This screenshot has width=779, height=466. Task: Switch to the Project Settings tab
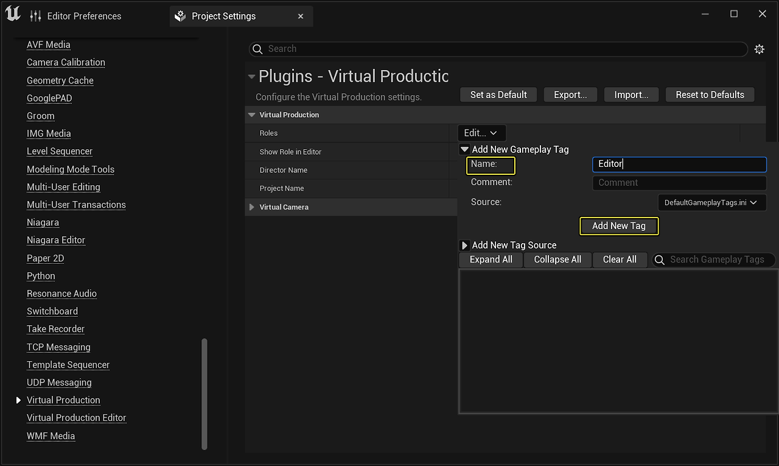coord(242,16)
